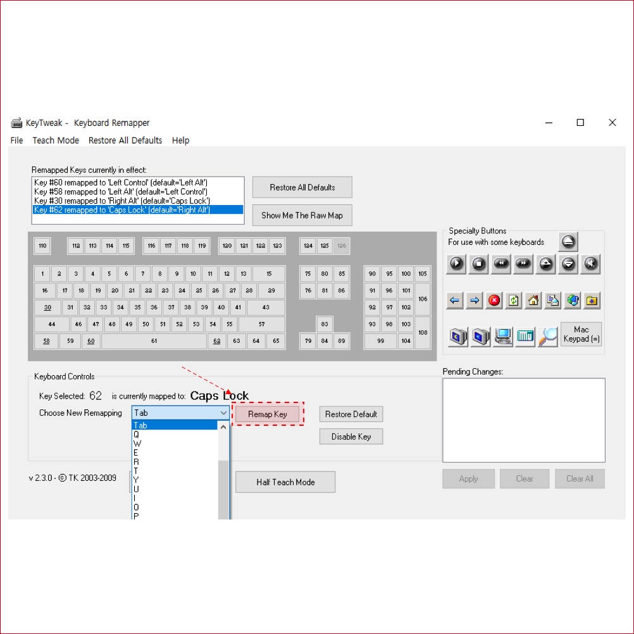Select 'T' in the remapping dropdown list
634x634 pixels.
coord(175,471)
